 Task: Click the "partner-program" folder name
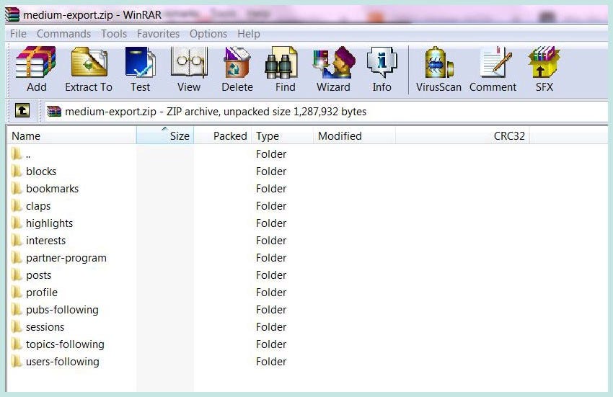pos(66,258)
